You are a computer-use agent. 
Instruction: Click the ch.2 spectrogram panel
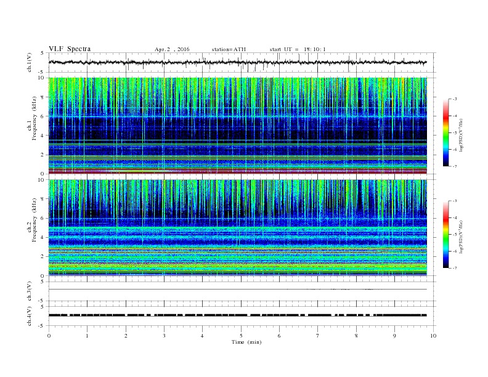click(x=237, y=228)
